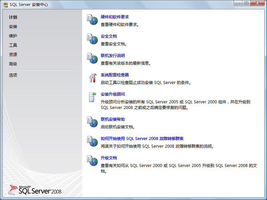The image size is (267, 200).
Task: Click the globe icon beside 安全文档
Action: 92,39
